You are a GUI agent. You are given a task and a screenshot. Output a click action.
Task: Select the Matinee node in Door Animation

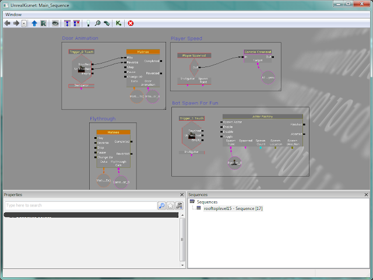pyautogui.click(x=143, y=52)
